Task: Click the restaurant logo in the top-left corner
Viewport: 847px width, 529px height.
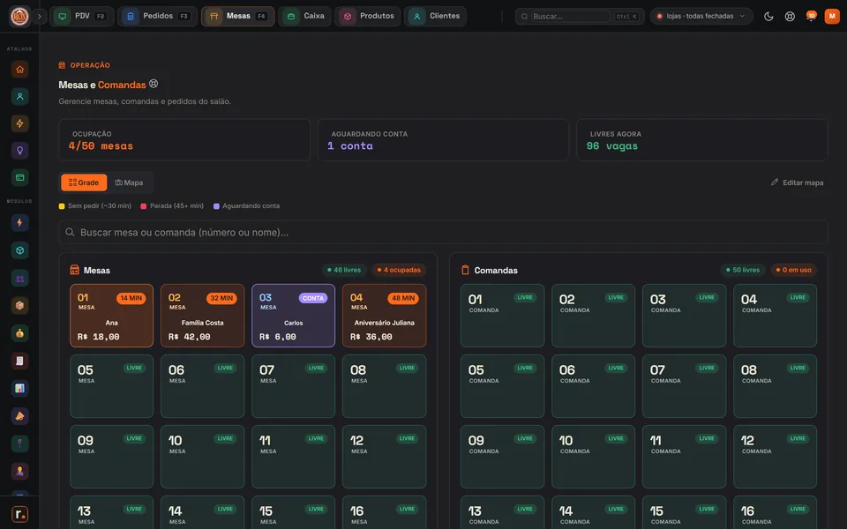Action: pos(20,16)
